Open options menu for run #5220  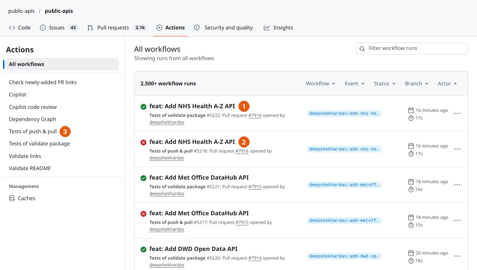click(x=457, y=256)
